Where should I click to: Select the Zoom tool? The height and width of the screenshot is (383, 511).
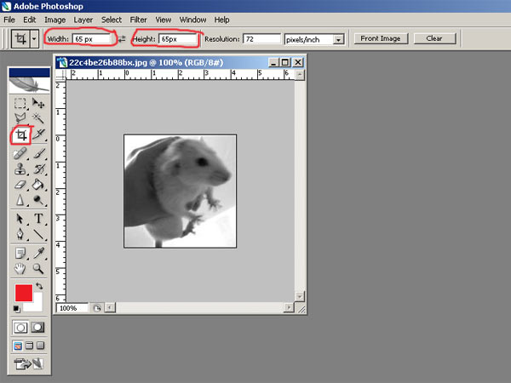(38, 269)
